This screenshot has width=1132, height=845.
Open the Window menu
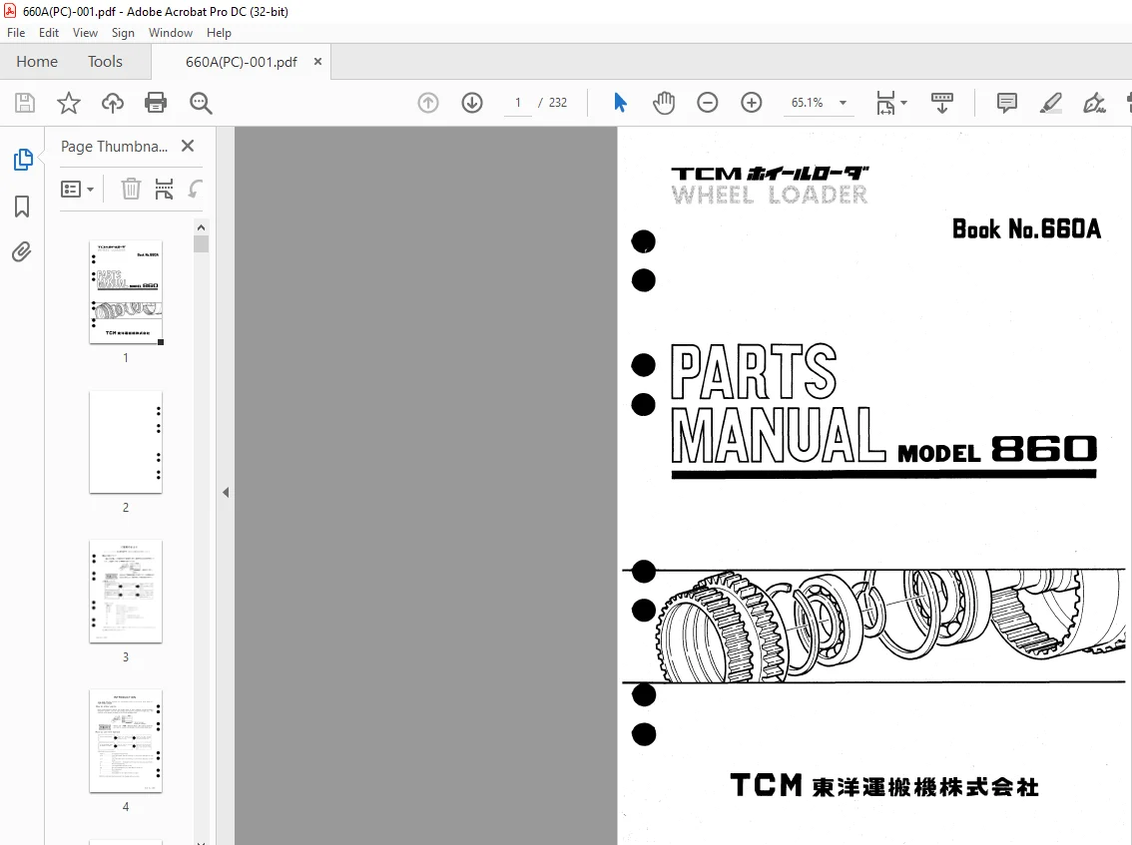(x=171, y=33)
